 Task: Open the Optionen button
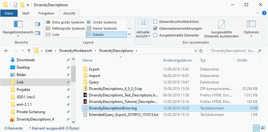tap(251, 29)
